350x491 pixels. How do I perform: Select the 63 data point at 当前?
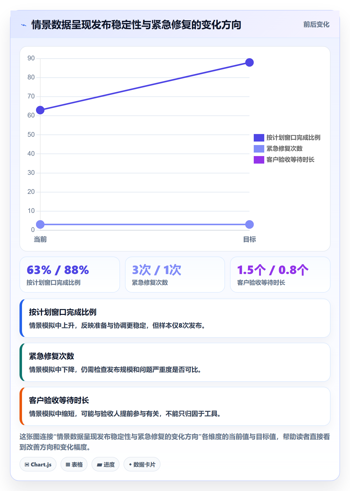click(x=40, y=110)
